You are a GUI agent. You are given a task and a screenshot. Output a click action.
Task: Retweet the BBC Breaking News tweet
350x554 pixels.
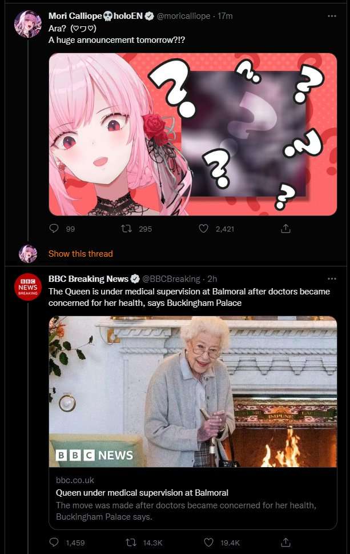pos(131,542)
